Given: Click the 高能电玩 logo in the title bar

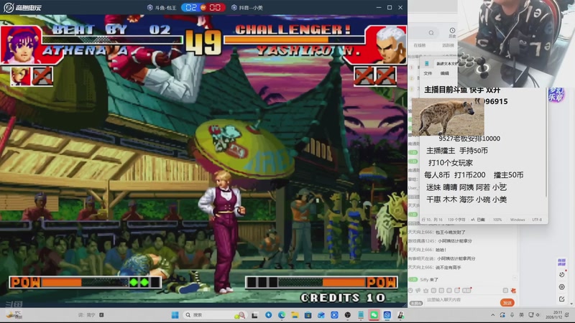Looking at the screenshot, I should point(23,7).
